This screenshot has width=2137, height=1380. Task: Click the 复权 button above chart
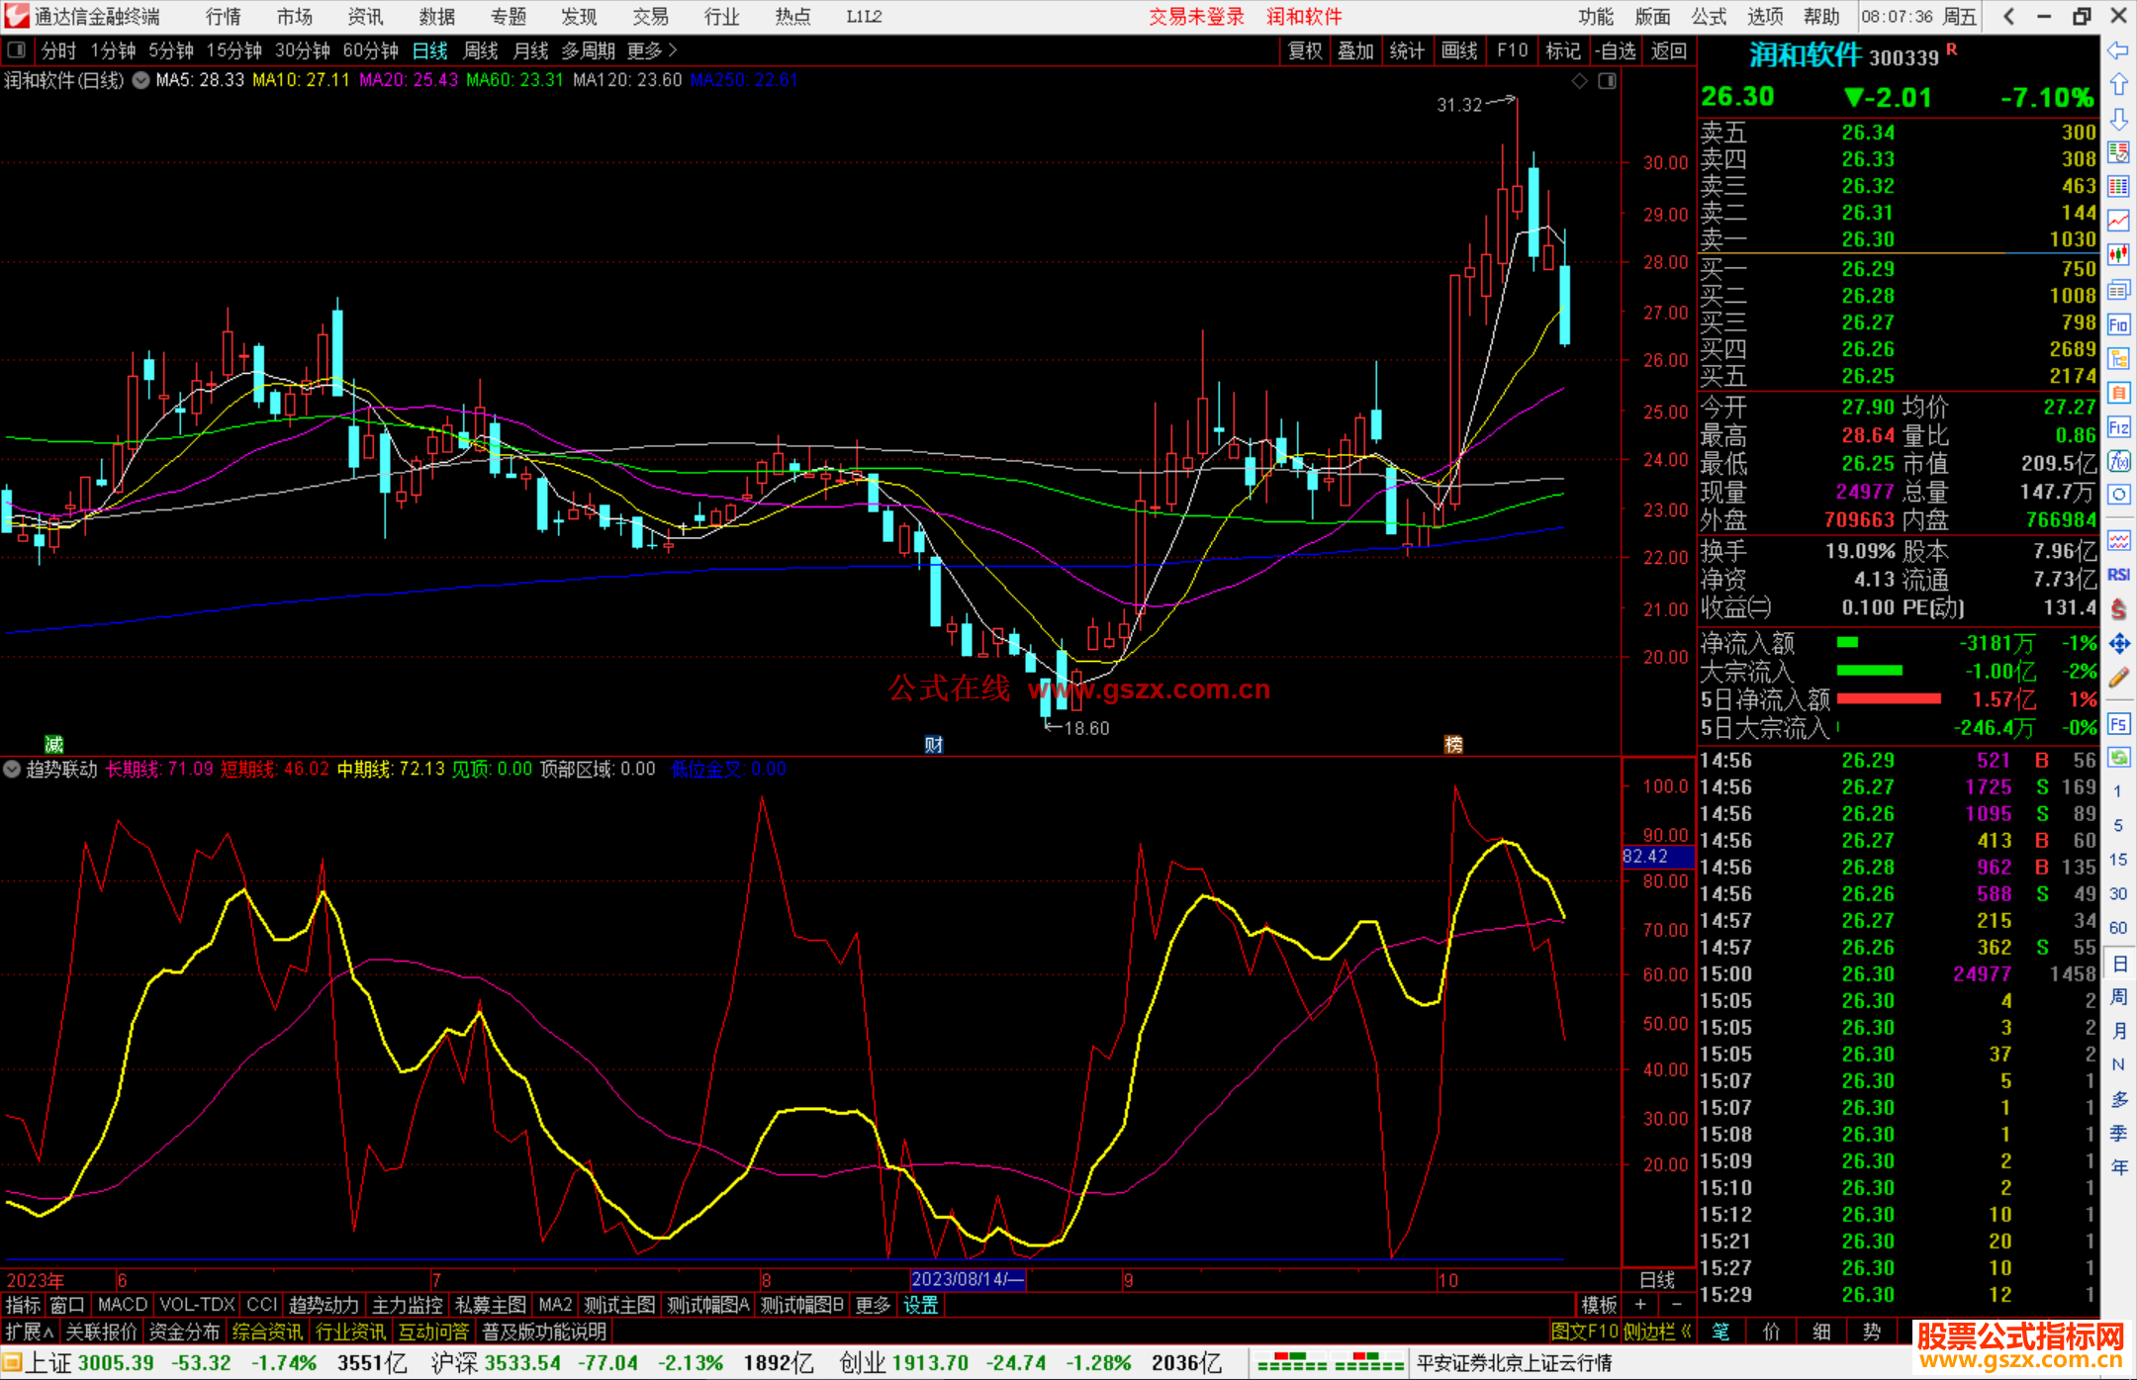pos(1305,50)
